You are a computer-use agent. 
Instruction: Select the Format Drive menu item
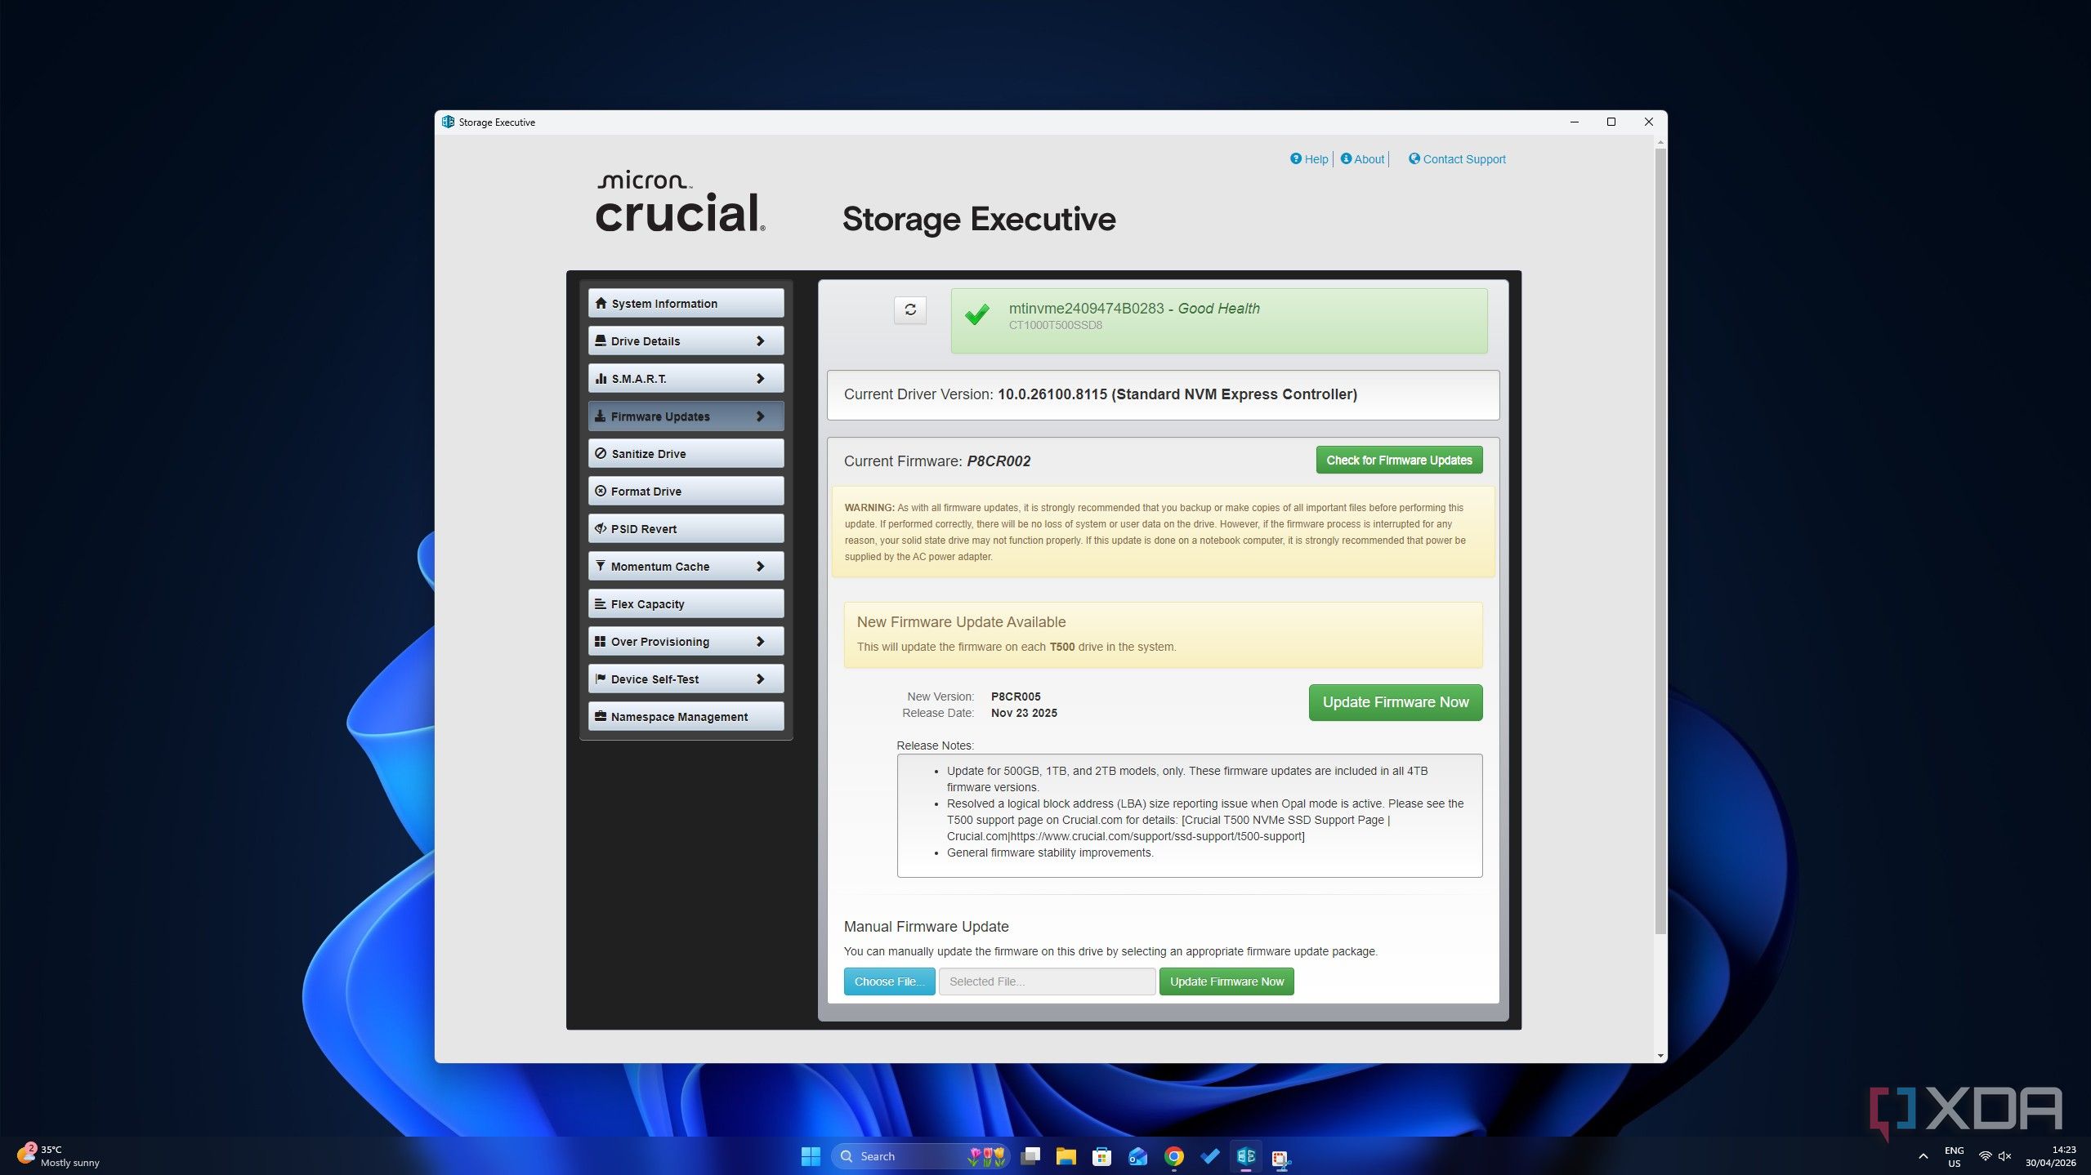click(686, 491)
